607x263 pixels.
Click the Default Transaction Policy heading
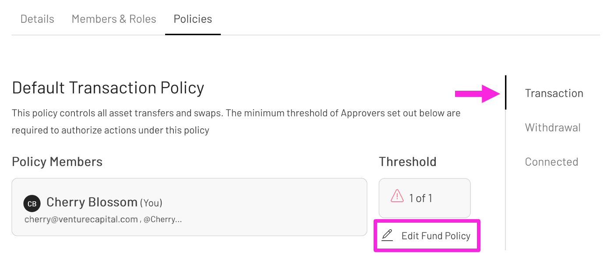point(108,87)
